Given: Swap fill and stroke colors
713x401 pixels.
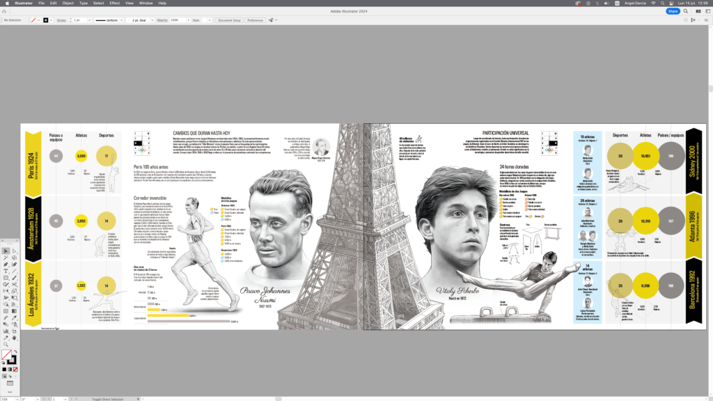Looking at the screenshot, I should [x=15, y=352].
